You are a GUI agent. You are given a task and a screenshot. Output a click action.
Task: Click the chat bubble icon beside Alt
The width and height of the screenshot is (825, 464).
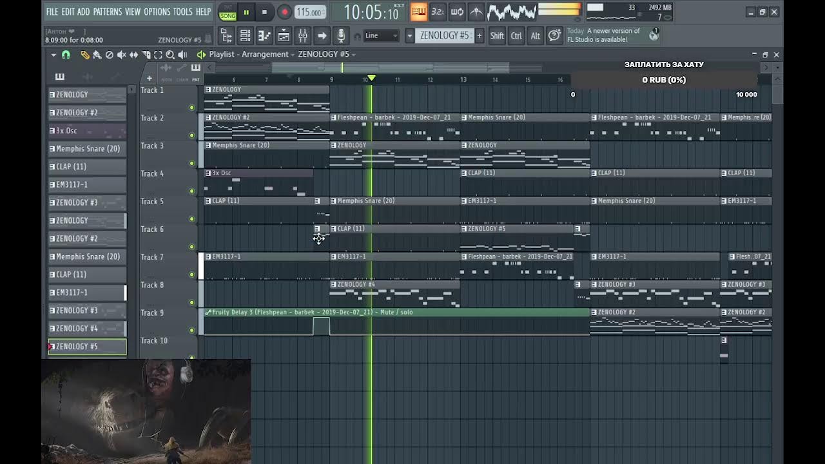click(554, 35)
